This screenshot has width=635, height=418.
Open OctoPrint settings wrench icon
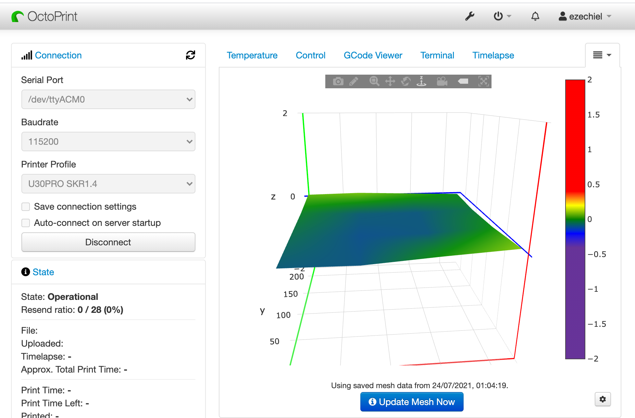[469, 16]
